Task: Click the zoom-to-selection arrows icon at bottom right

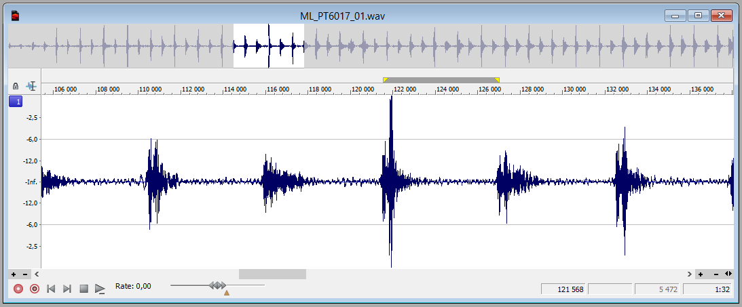Action: [728, 274]
